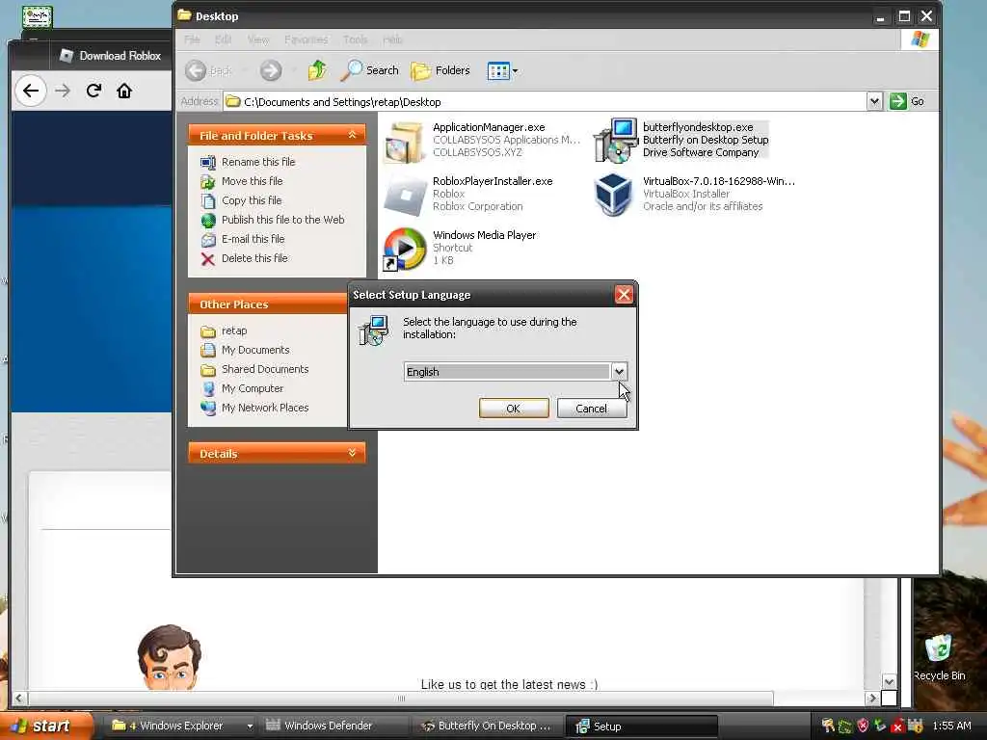Select the VirtualBox installer icon
Image resolution: width=987 pixels, height=740 pixels.
(x=614, y=195)
